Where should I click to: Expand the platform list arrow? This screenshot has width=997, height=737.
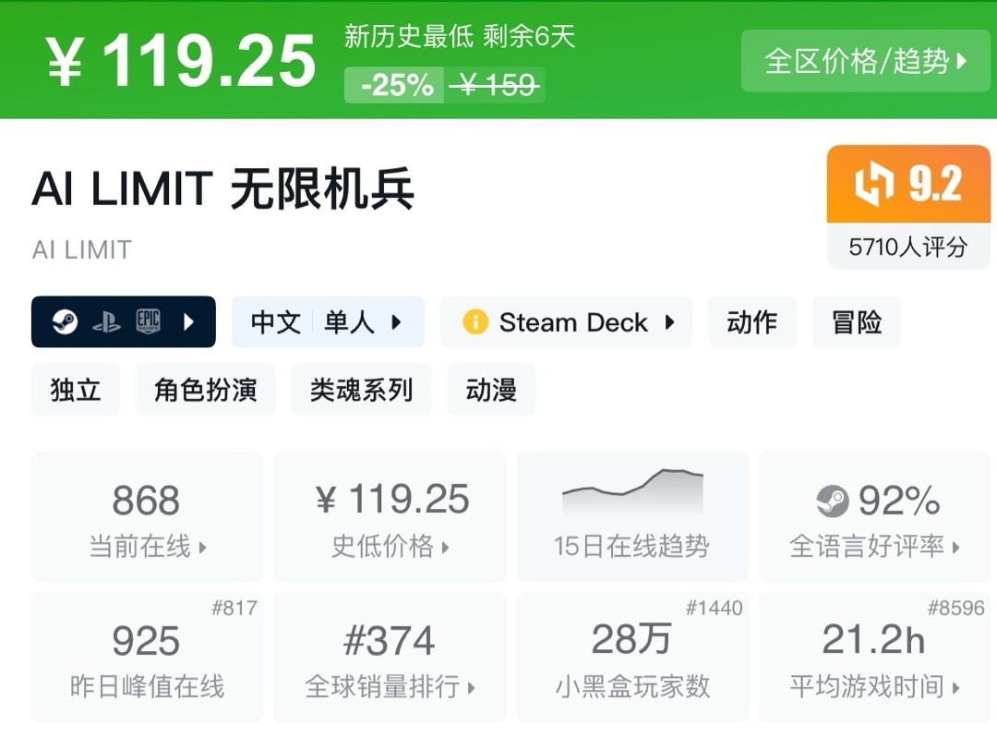click(x=189, y=322)
